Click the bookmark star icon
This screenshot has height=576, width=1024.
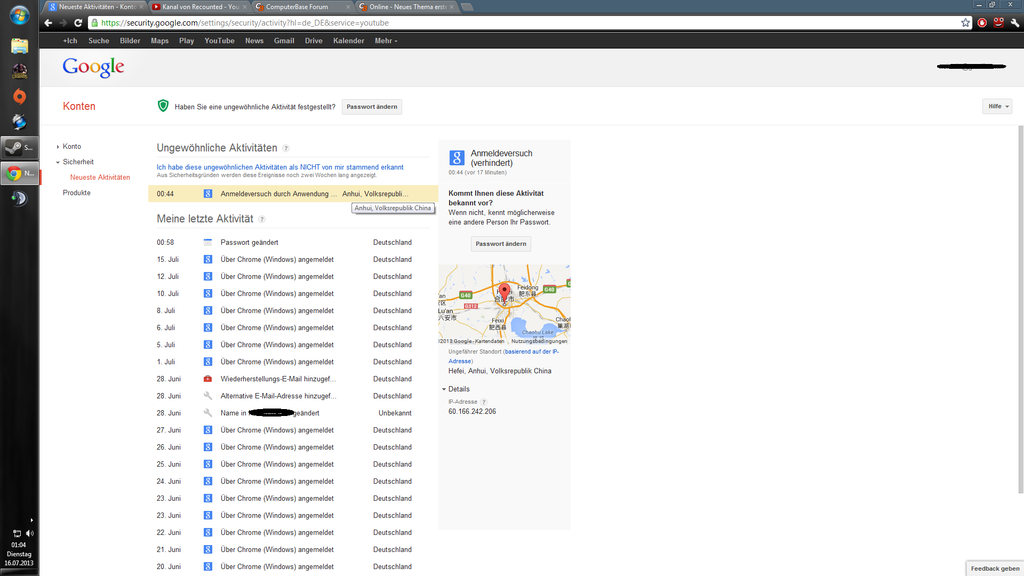(965, 23)
